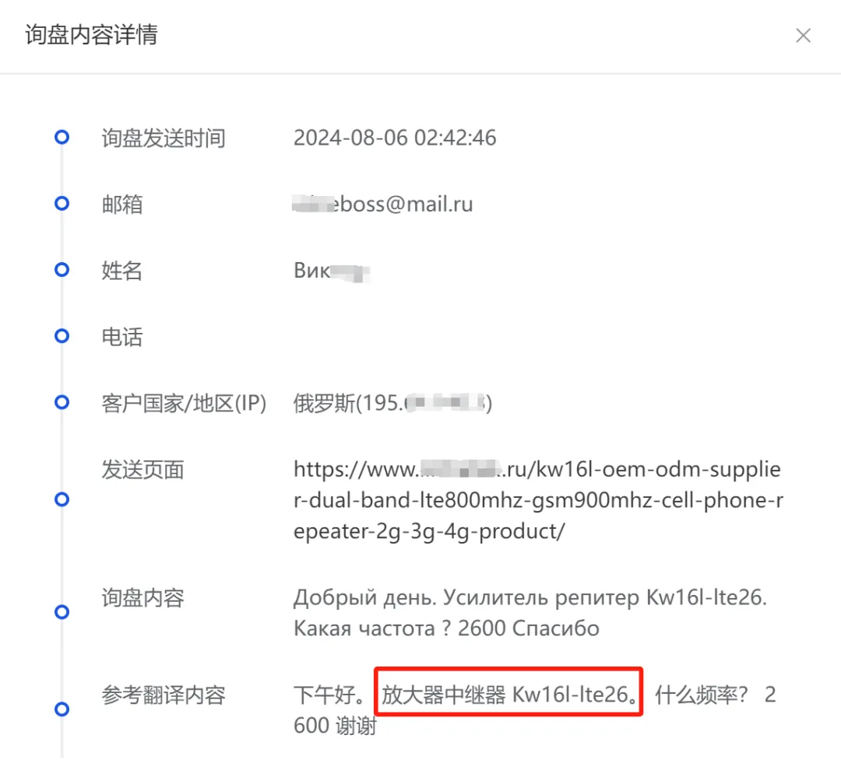Click the timeline dot beside 询盘发送时间
The width and height of the screenshot is (841, 777).
pos(62,137)
